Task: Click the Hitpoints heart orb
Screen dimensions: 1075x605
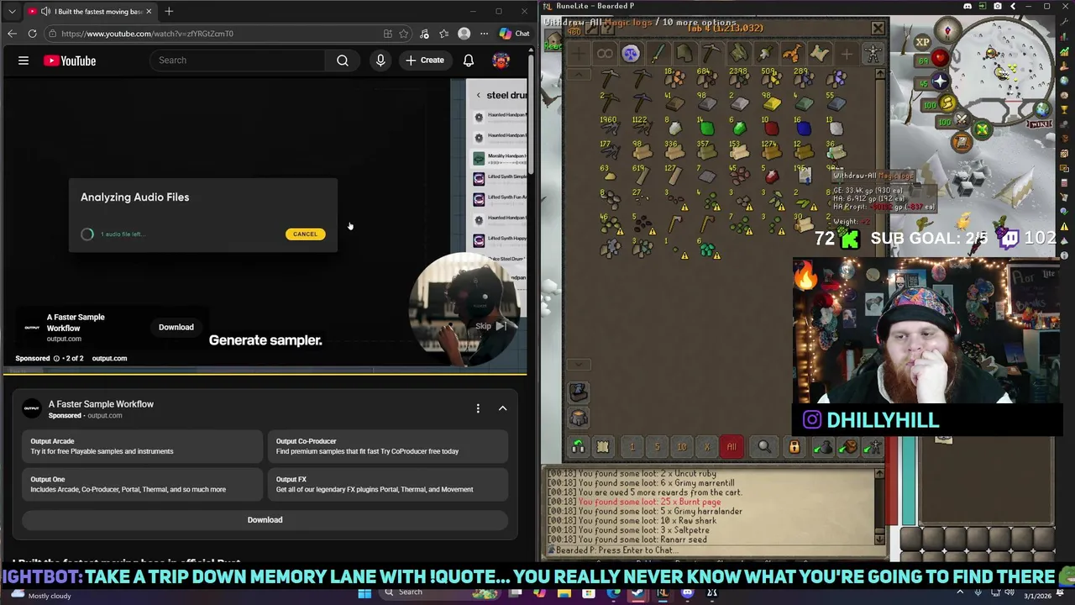Action: tap(940, 59)
